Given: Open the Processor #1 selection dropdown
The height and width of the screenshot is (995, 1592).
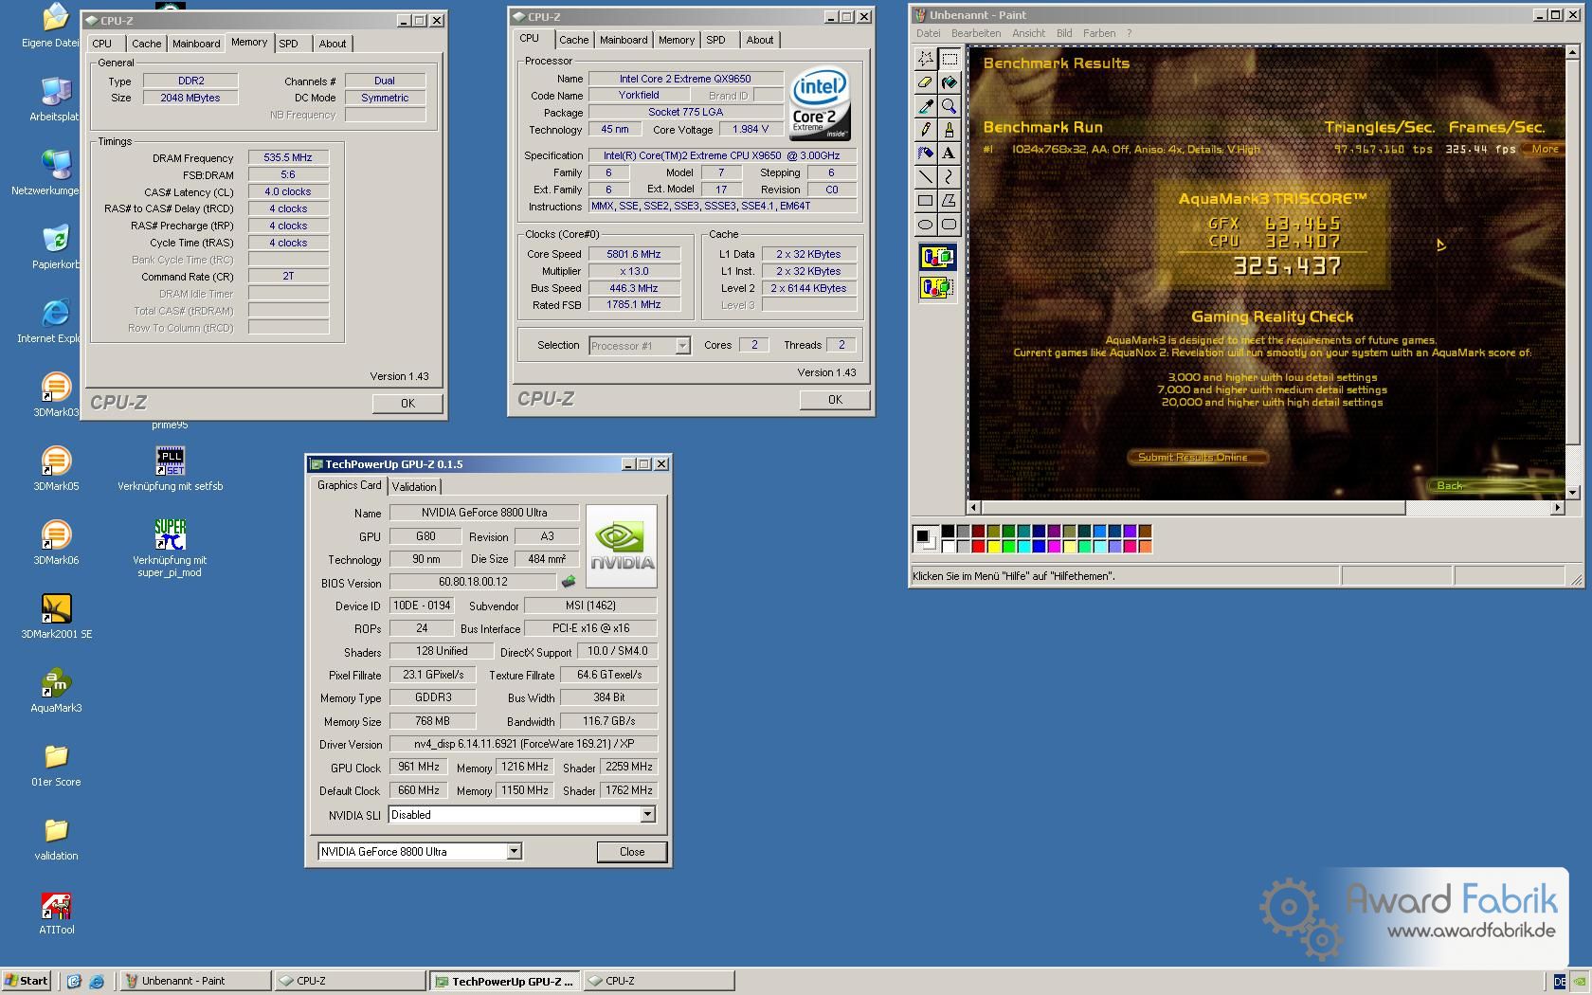Looking at the screenshot, I should pos(682,346).
